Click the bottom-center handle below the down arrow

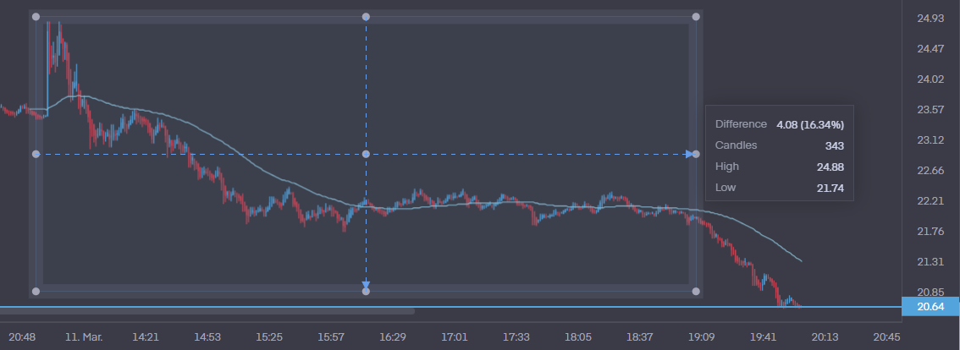click(x=366, y=292)
